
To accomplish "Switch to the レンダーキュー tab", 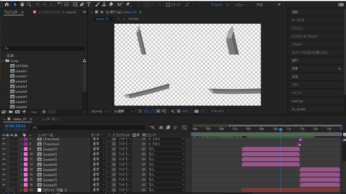I will [51, 119].
